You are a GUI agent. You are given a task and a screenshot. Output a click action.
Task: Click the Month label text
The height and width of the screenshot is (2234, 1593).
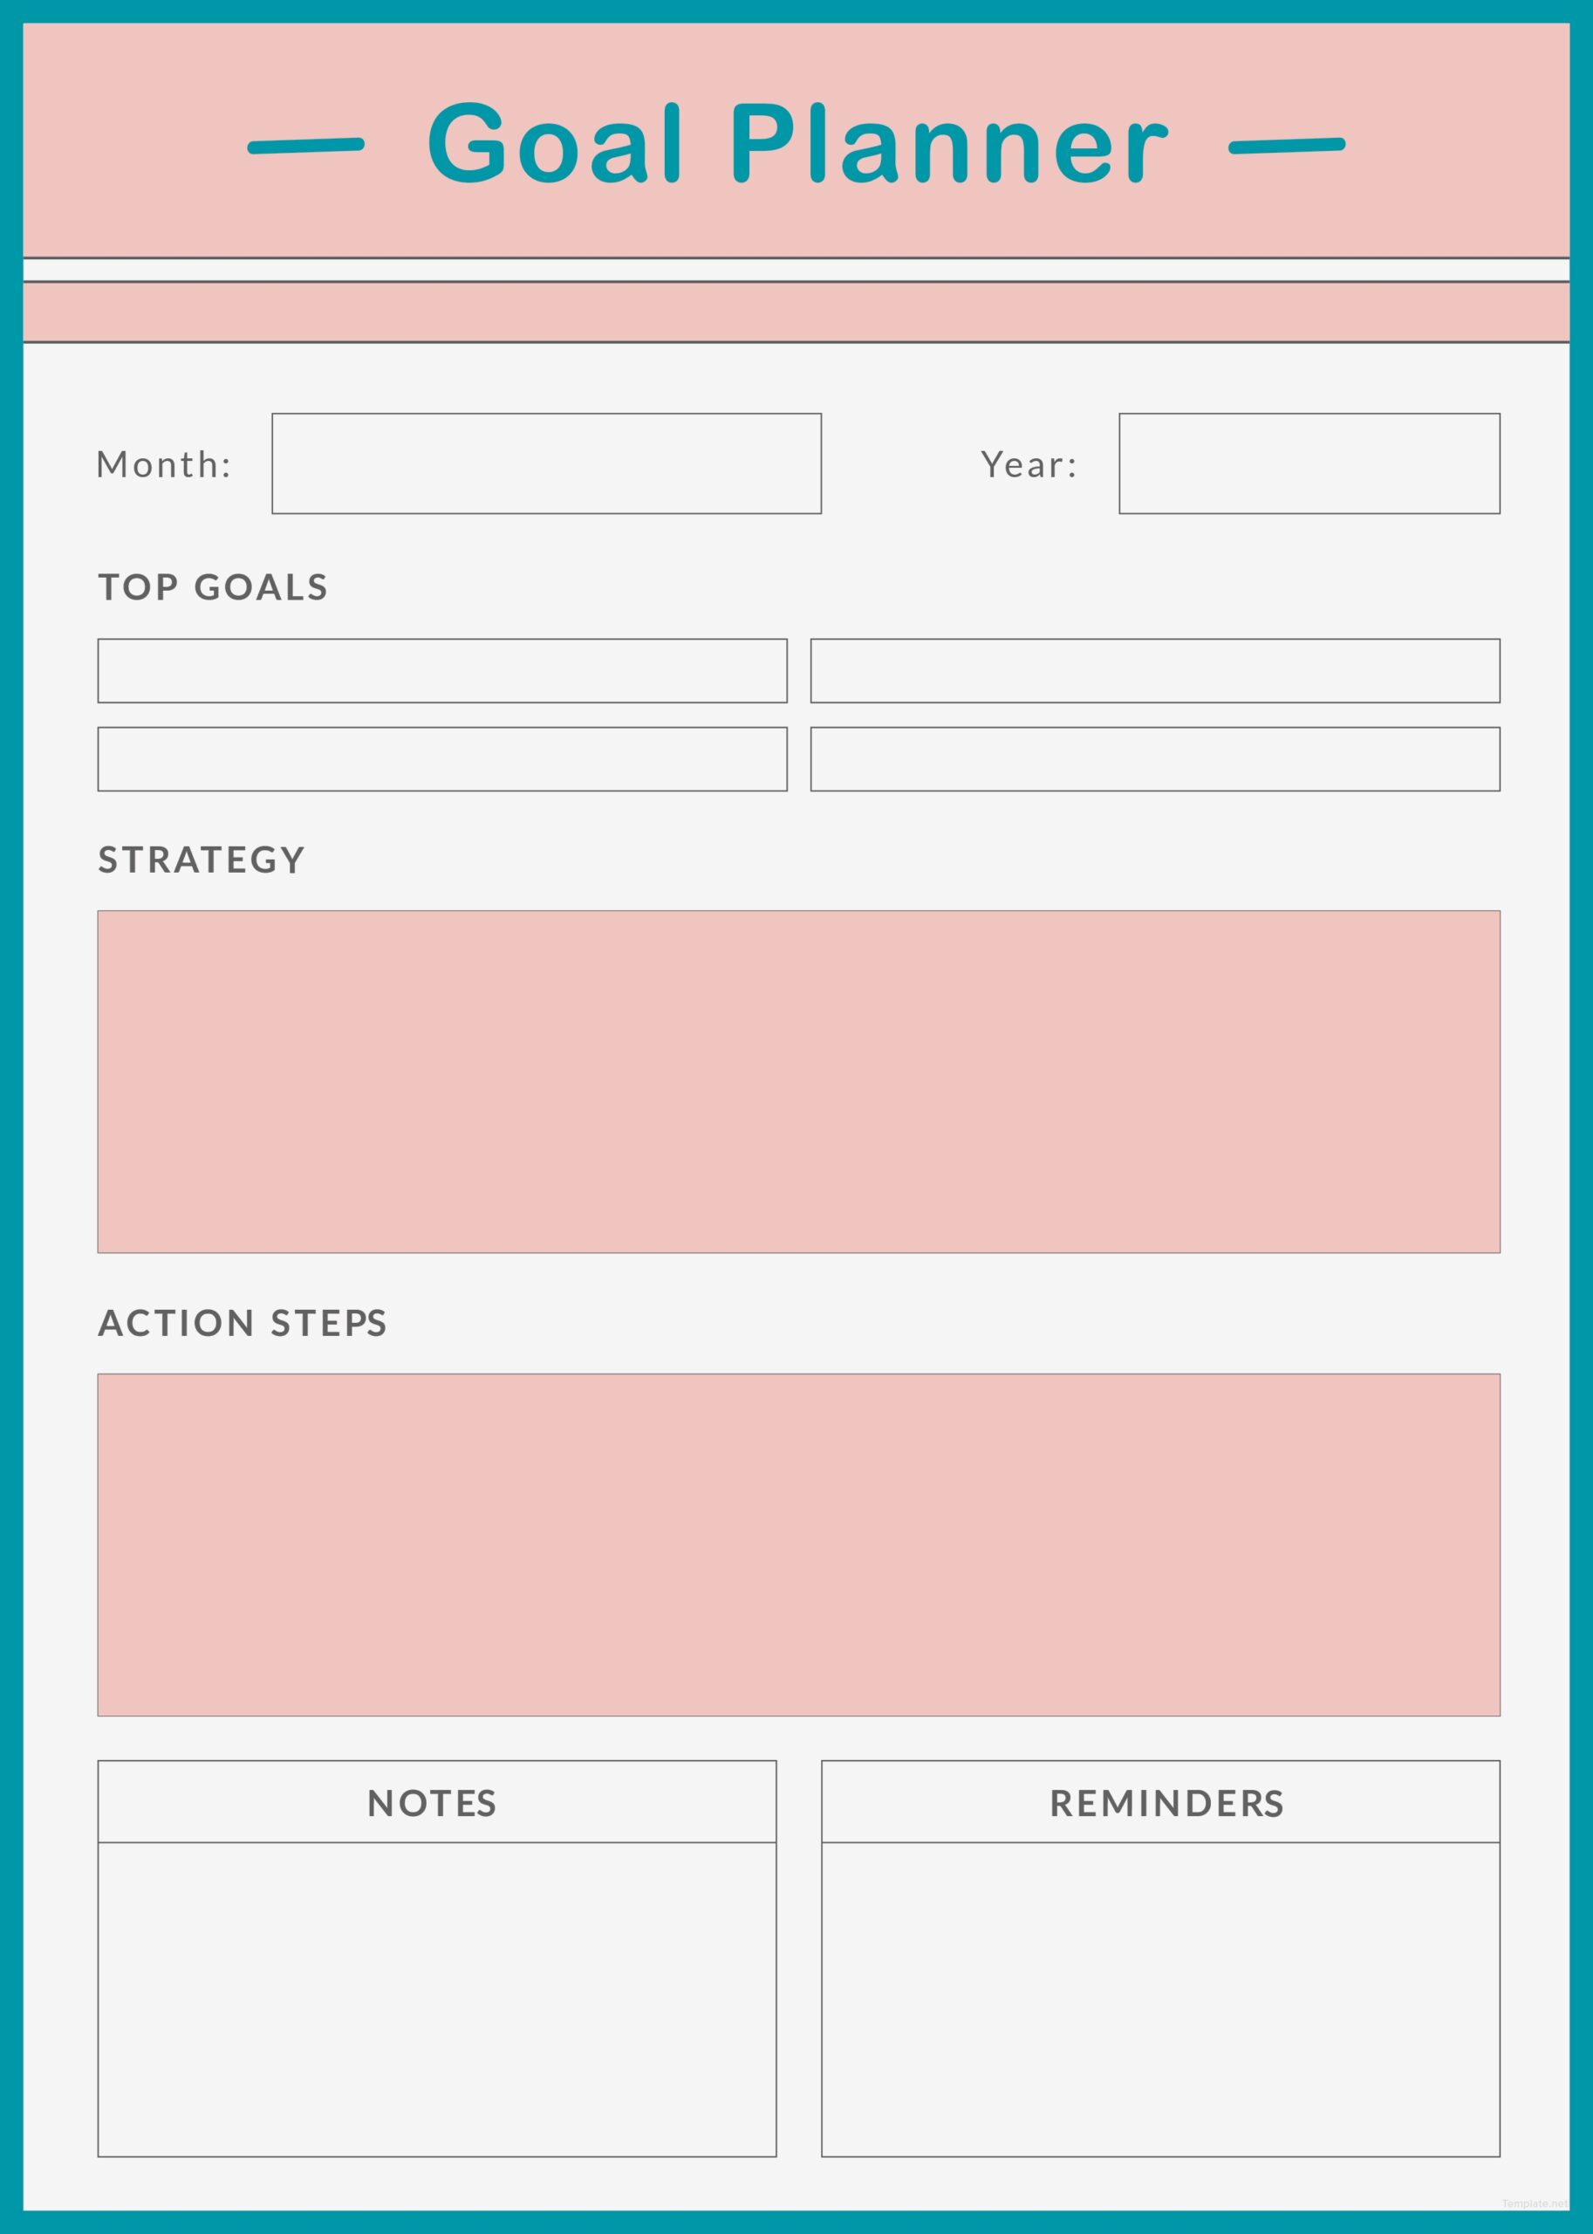[164, 464]
